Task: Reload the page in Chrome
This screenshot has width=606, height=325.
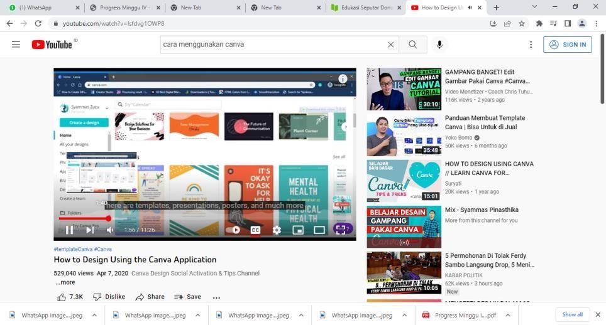Action: pos(38,23)
